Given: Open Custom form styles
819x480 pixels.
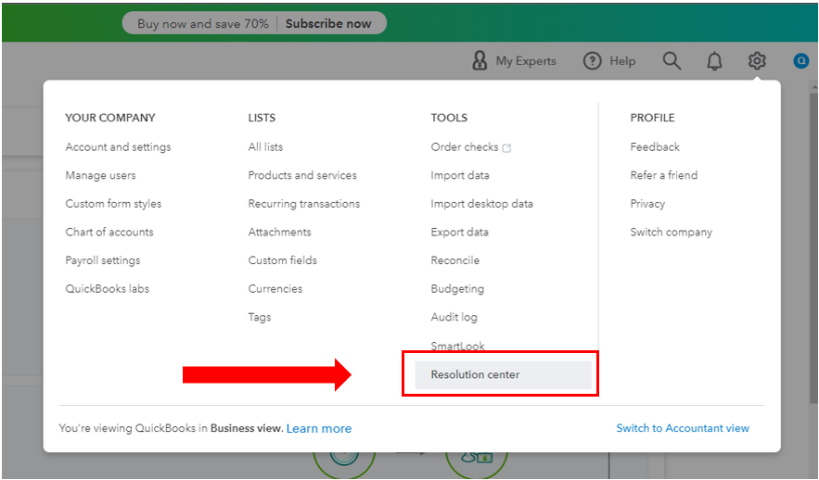Looking at the screenshot, I should pyautogui.click(x=113, y=204).
